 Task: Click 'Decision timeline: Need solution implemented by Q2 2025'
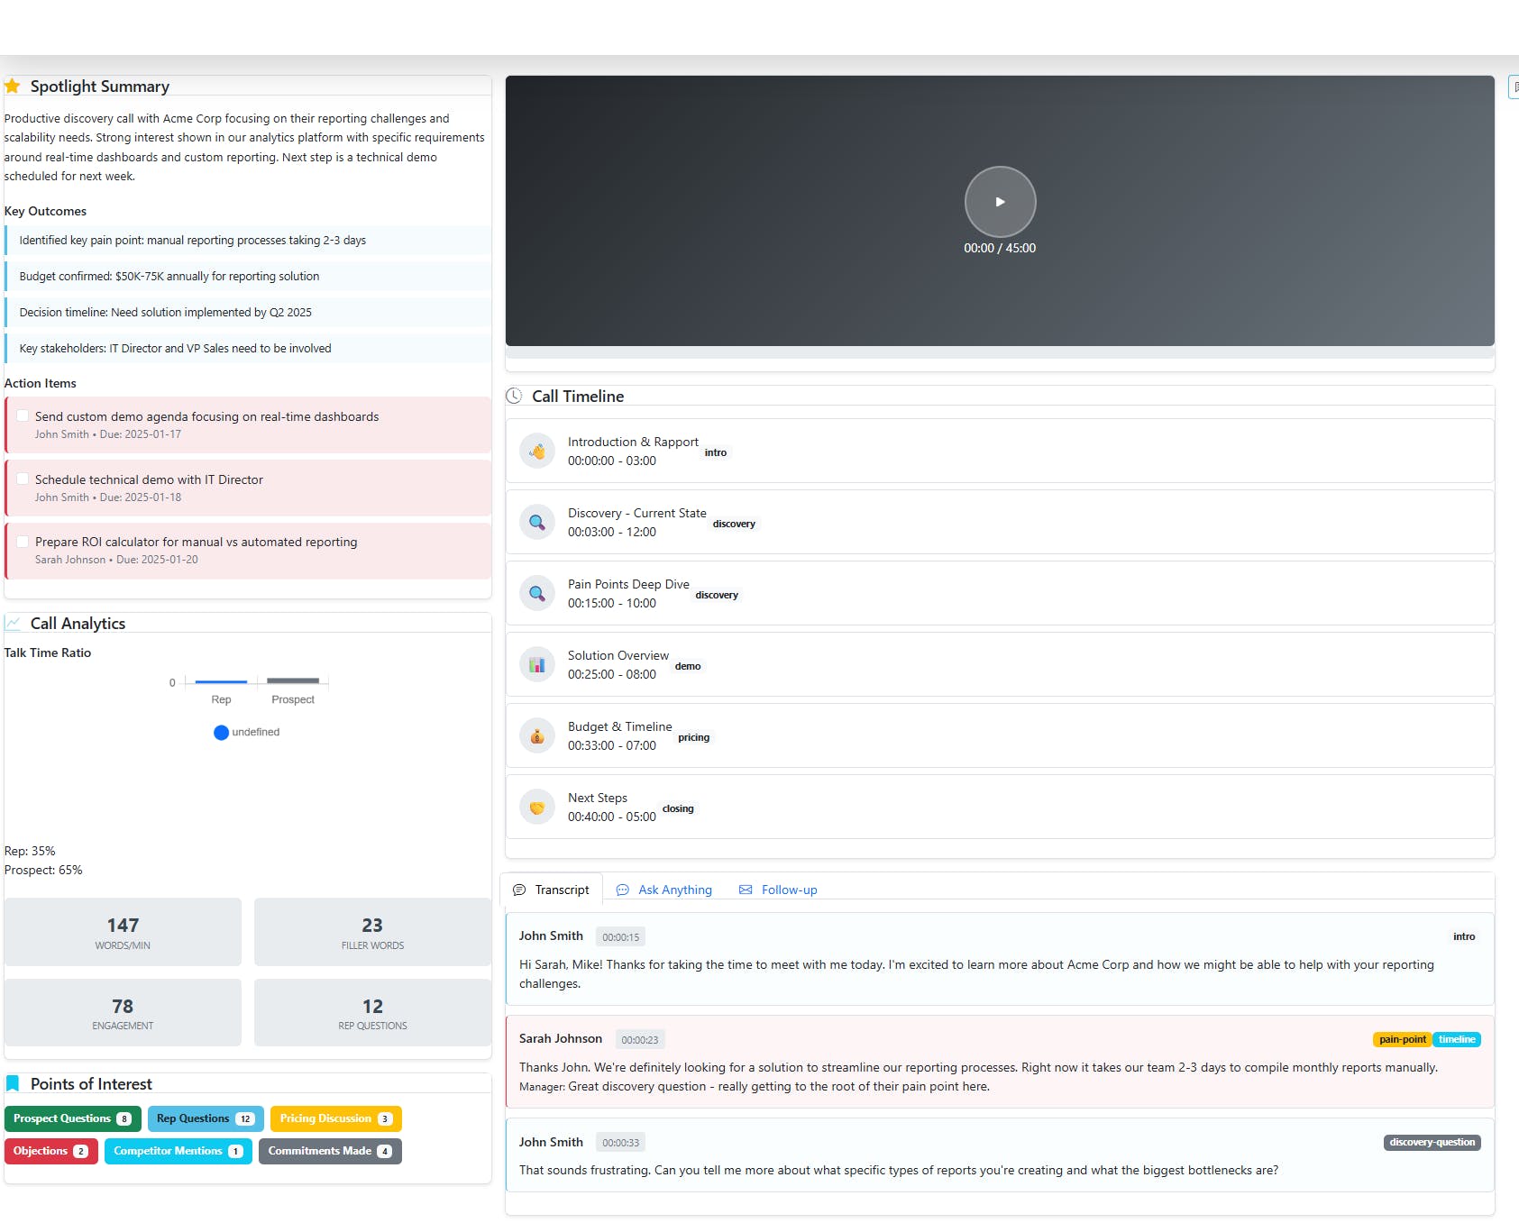[248, 312]
